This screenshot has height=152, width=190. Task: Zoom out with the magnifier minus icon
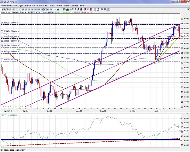coord(105,9)
